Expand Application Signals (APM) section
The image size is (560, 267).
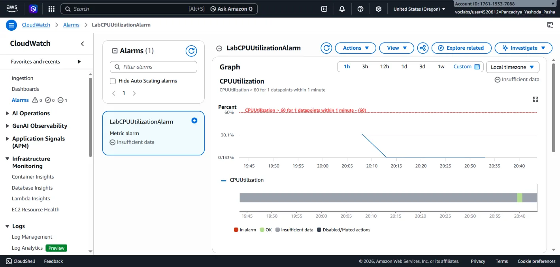tap(8, 139)
